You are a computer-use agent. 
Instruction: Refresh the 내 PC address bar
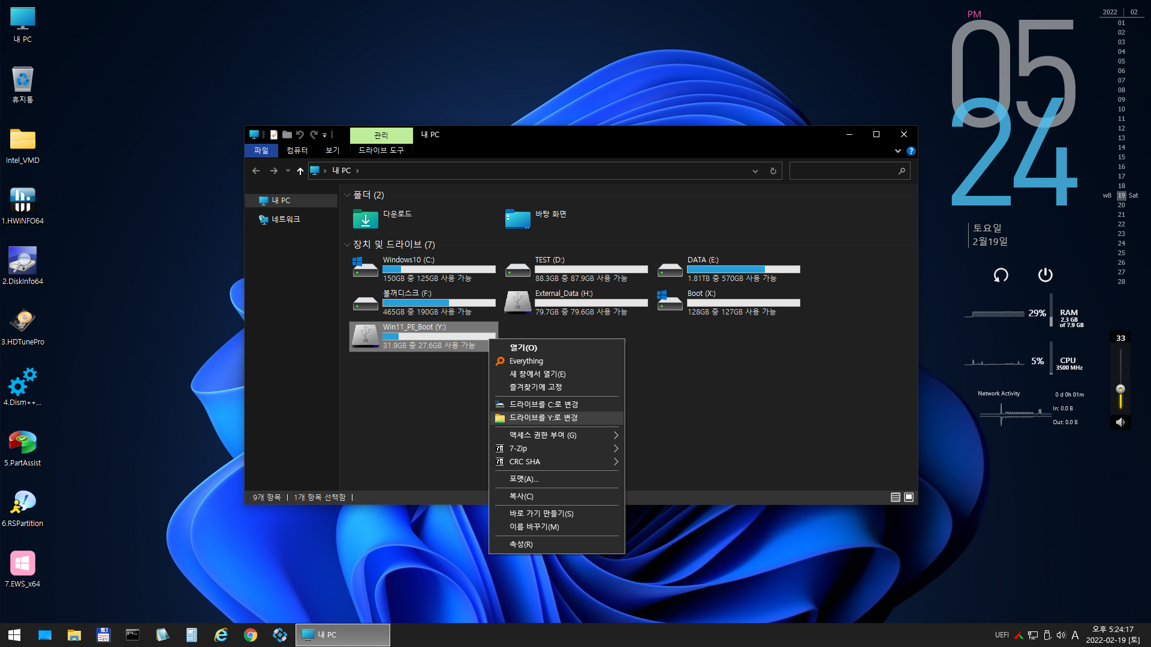[x=773, y=171]
